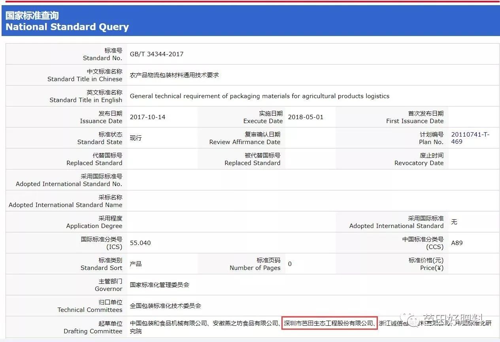Select the Chinese standard title 农产品物流包装材料通用技术要求
The height and width of the screenshot is (342, 500).
[174, 75]
